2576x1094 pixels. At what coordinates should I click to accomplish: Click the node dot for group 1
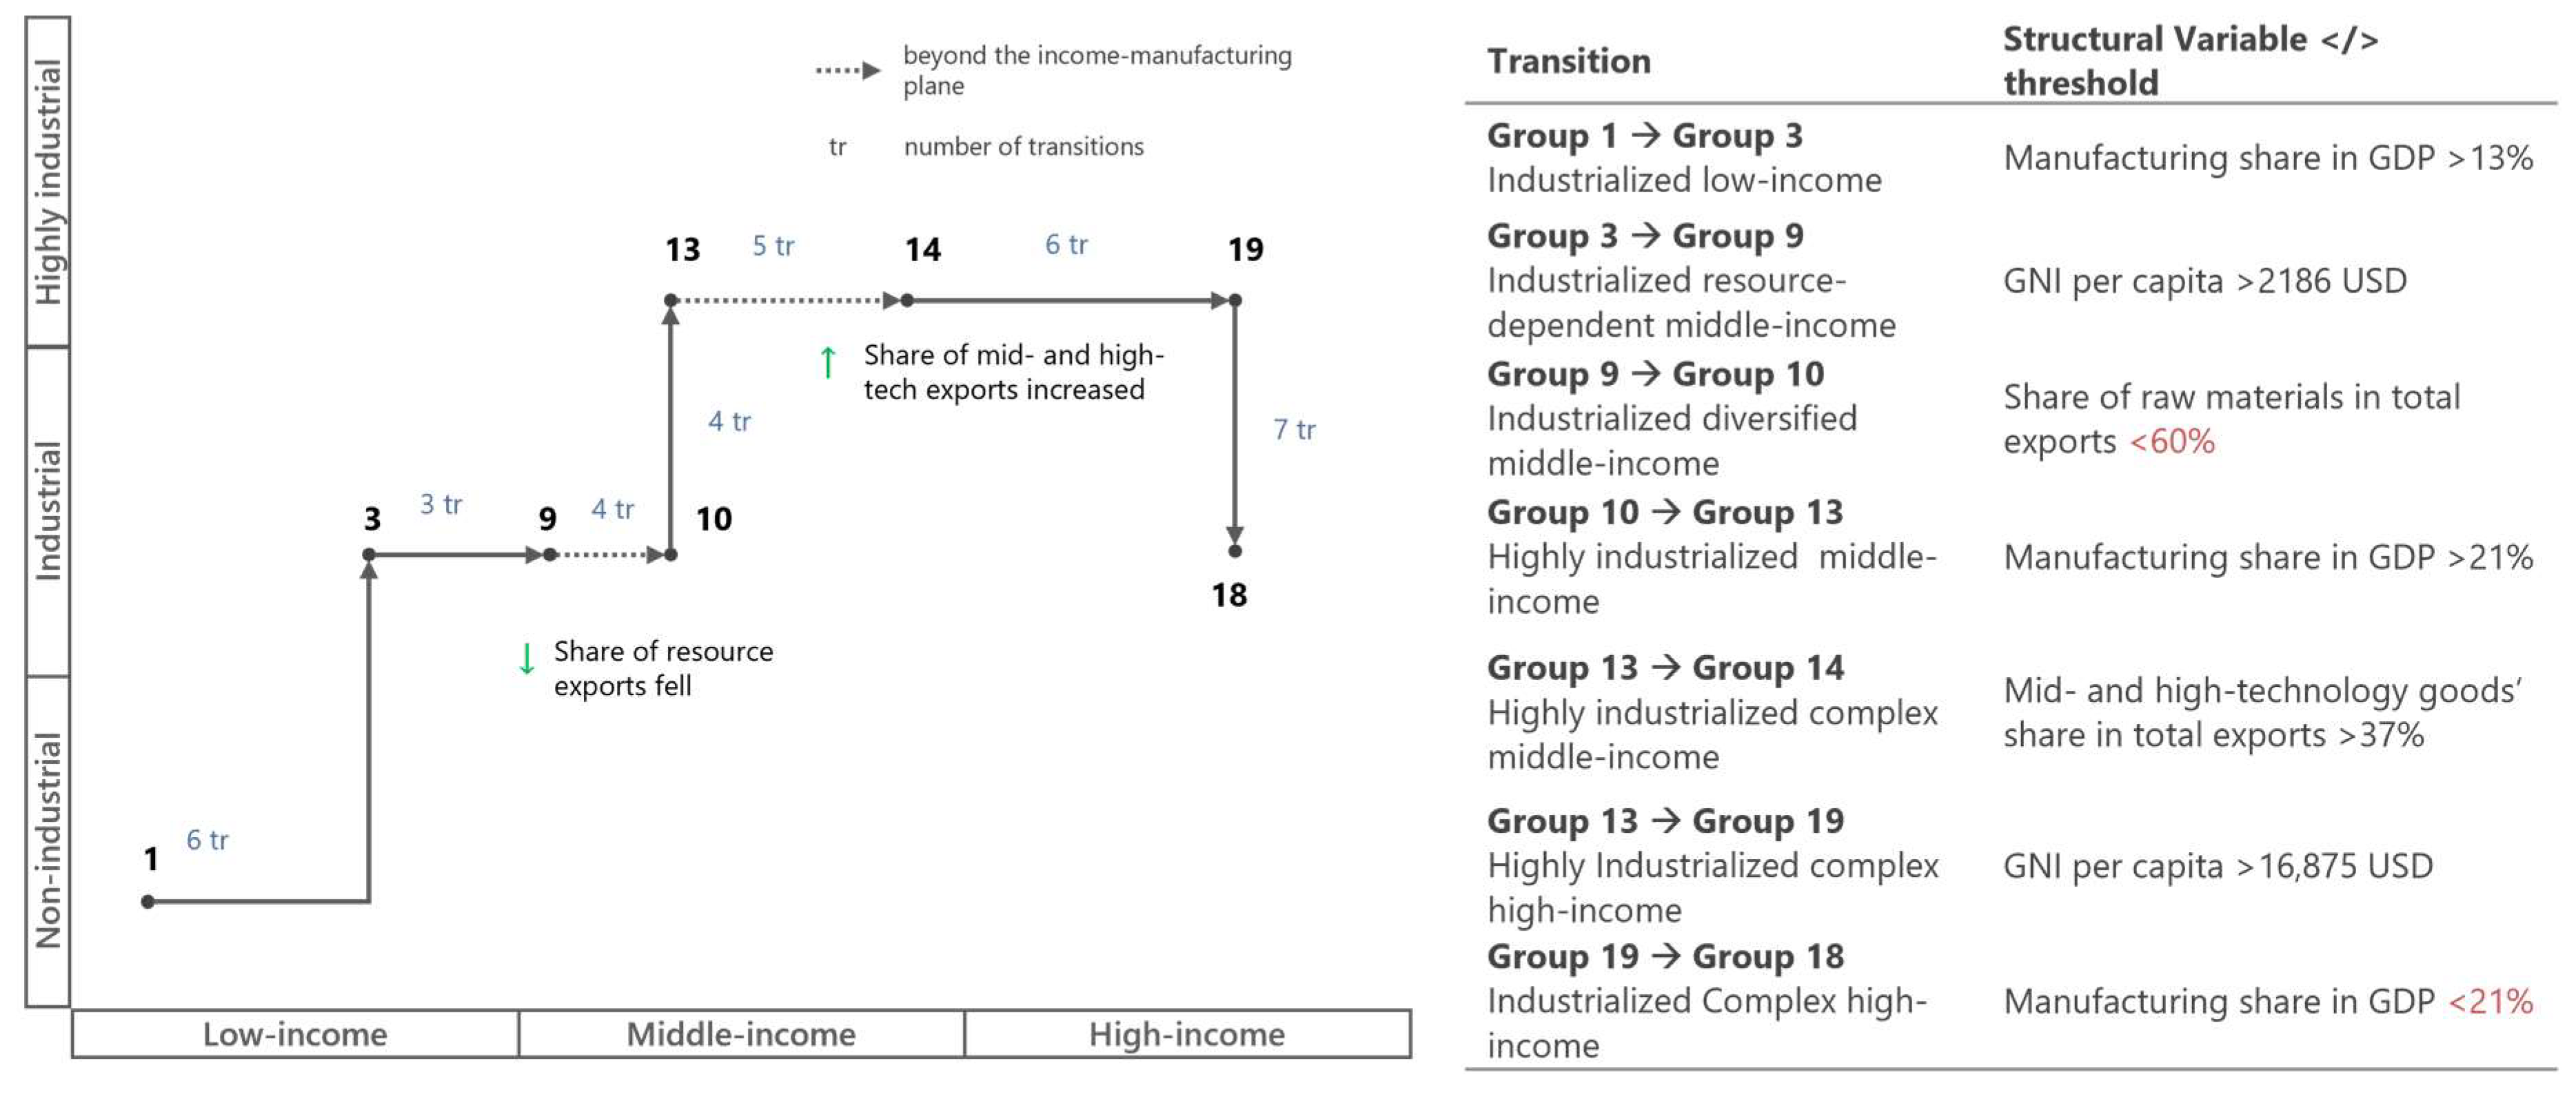coord(148,901)
